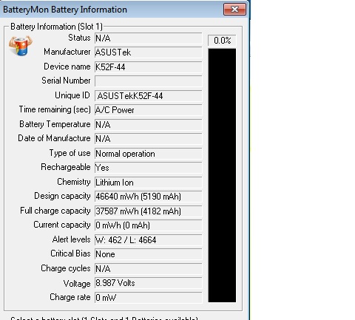This screenshot has height=320, width=355.
Task: Click the Charge rate field 0 mW
Action: coord(148,298)
